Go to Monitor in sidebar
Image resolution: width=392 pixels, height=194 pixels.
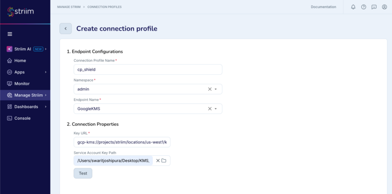[22, 83]
